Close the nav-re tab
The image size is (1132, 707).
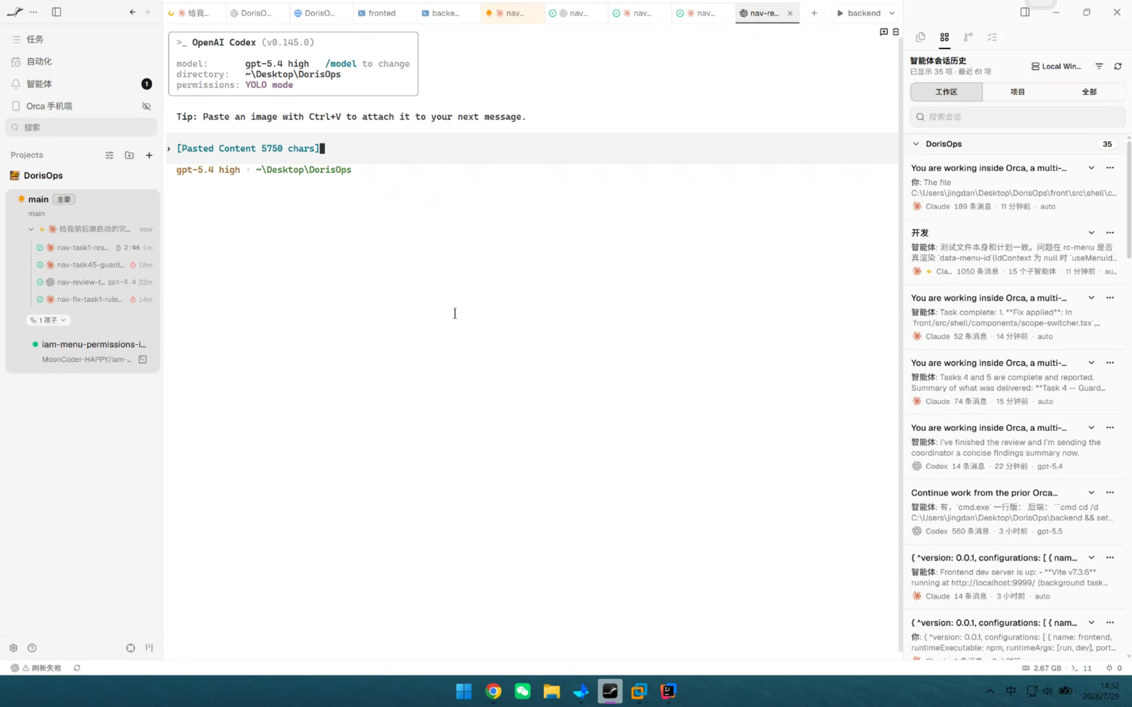click(x=790, y=13)
